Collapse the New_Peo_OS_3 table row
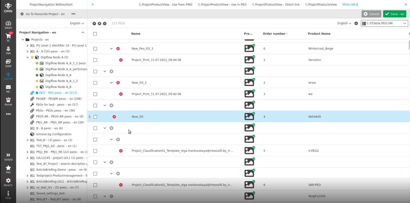Viewport: 410px width, 203px height. click(111, 49)
